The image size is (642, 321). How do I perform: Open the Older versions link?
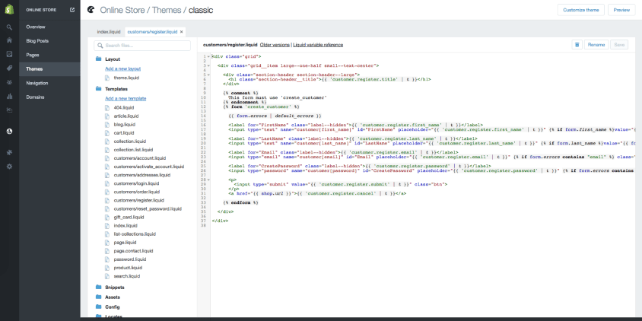(x=275, y=45)
